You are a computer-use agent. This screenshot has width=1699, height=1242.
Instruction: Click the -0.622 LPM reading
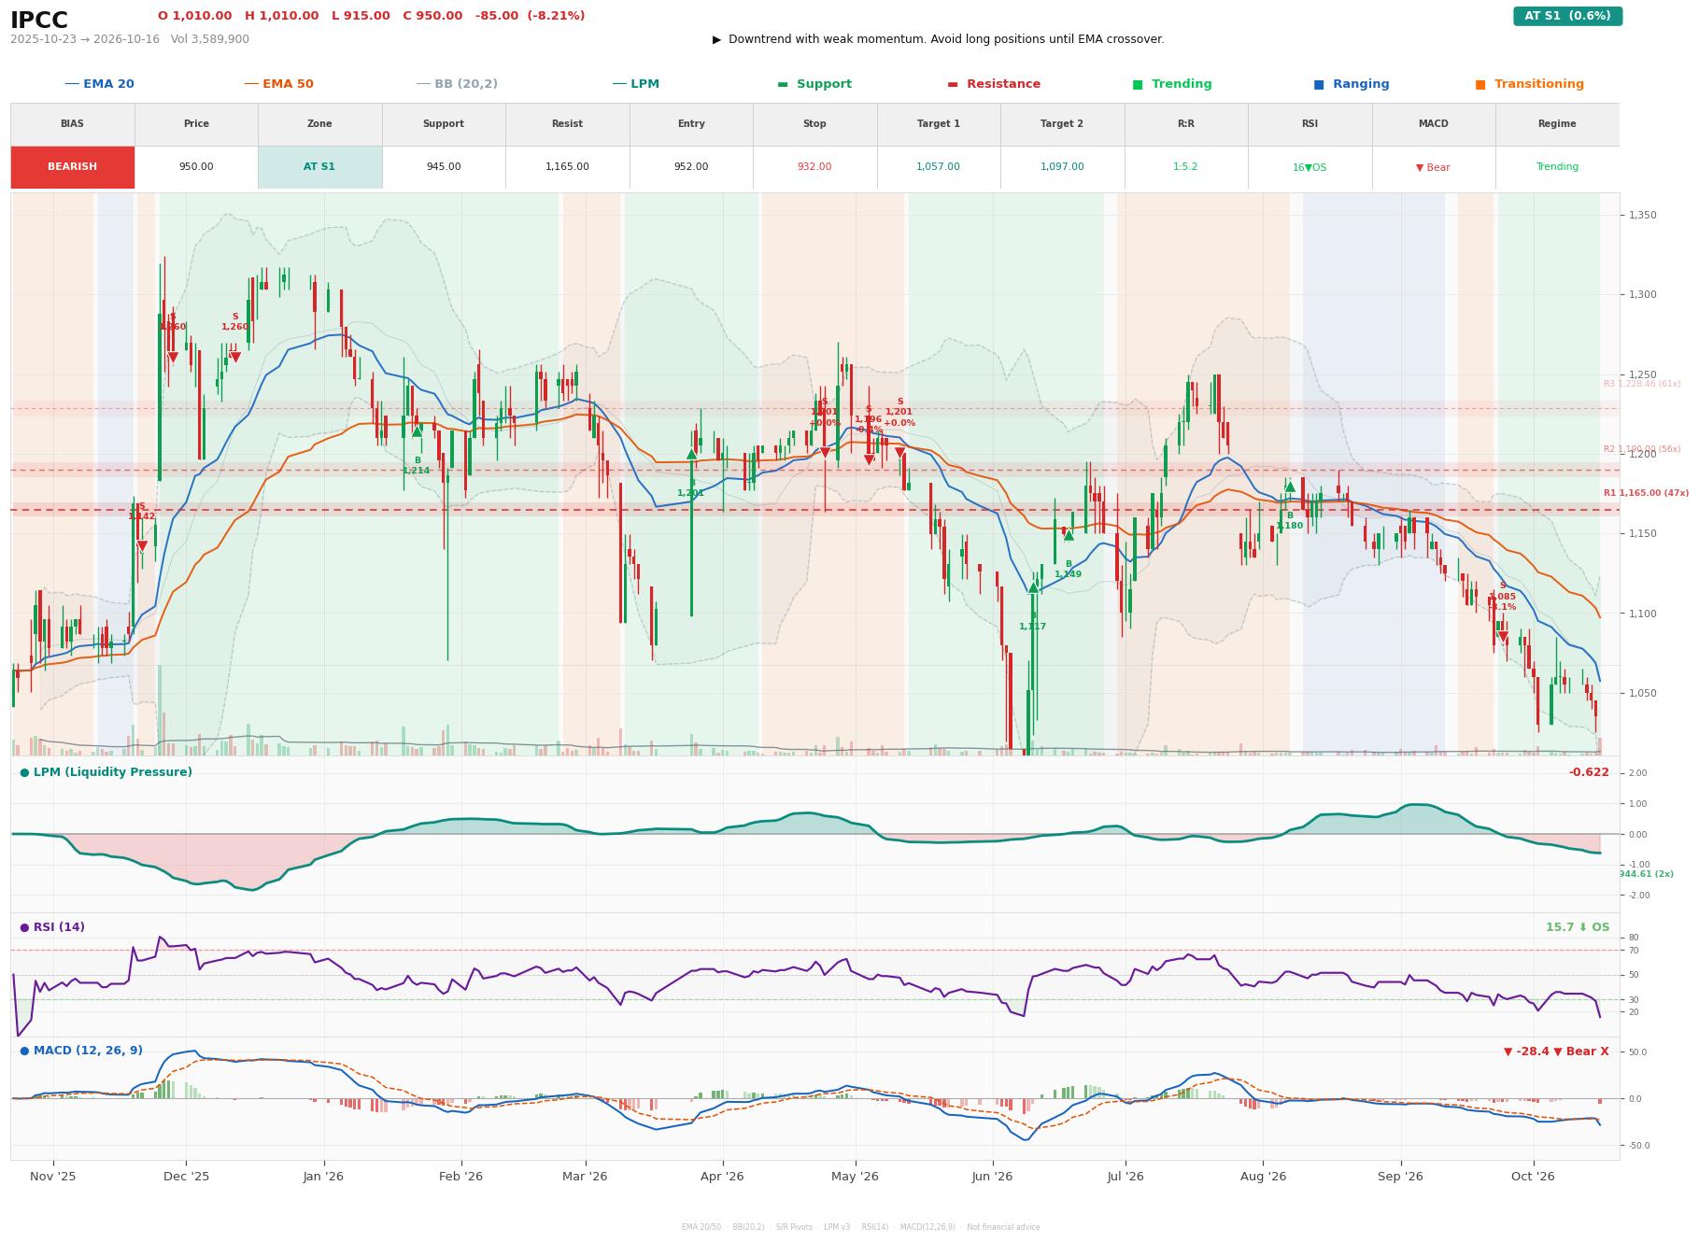(x=1589, y=772)
